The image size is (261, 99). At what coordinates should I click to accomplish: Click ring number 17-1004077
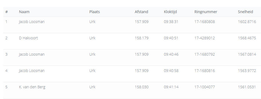[x=205, y=87]
